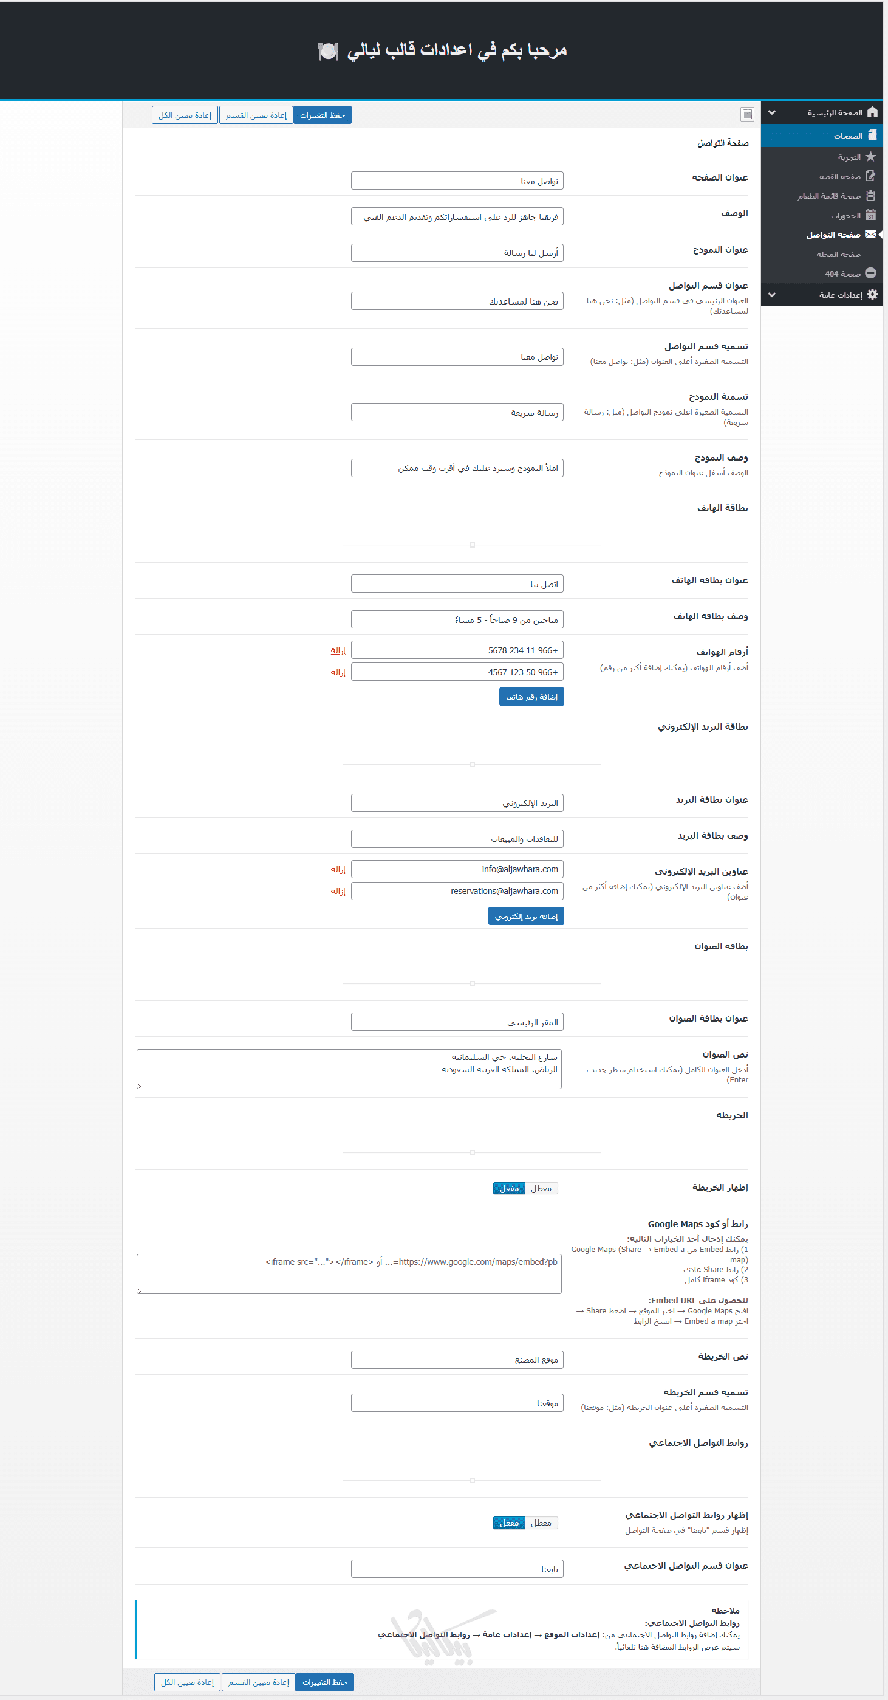
Task: Expand the إعدادات عامة menu chevron
Action: [772, 295]
